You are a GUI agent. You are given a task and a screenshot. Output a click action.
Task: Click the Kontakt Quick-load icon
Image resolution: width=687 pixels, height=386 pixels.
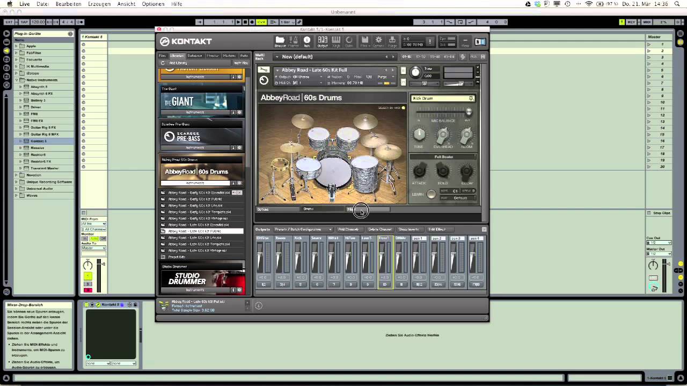click(x=349, y=41)
